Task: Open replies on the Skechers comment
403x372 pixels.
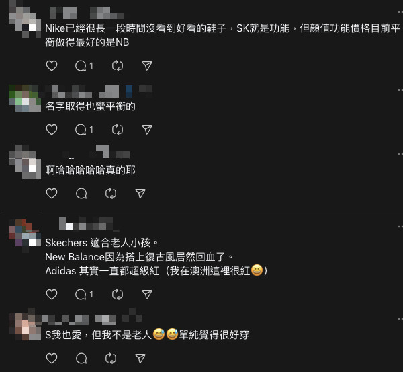Action: point(84,294)
